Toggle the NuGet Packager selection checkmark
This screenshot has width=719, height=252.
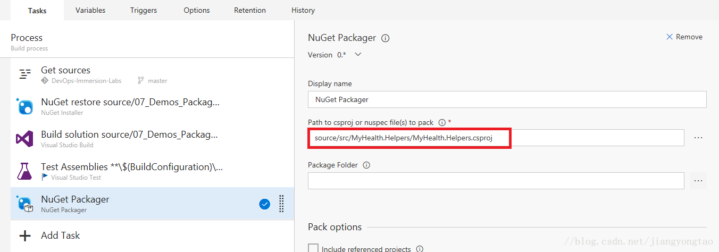264,204
